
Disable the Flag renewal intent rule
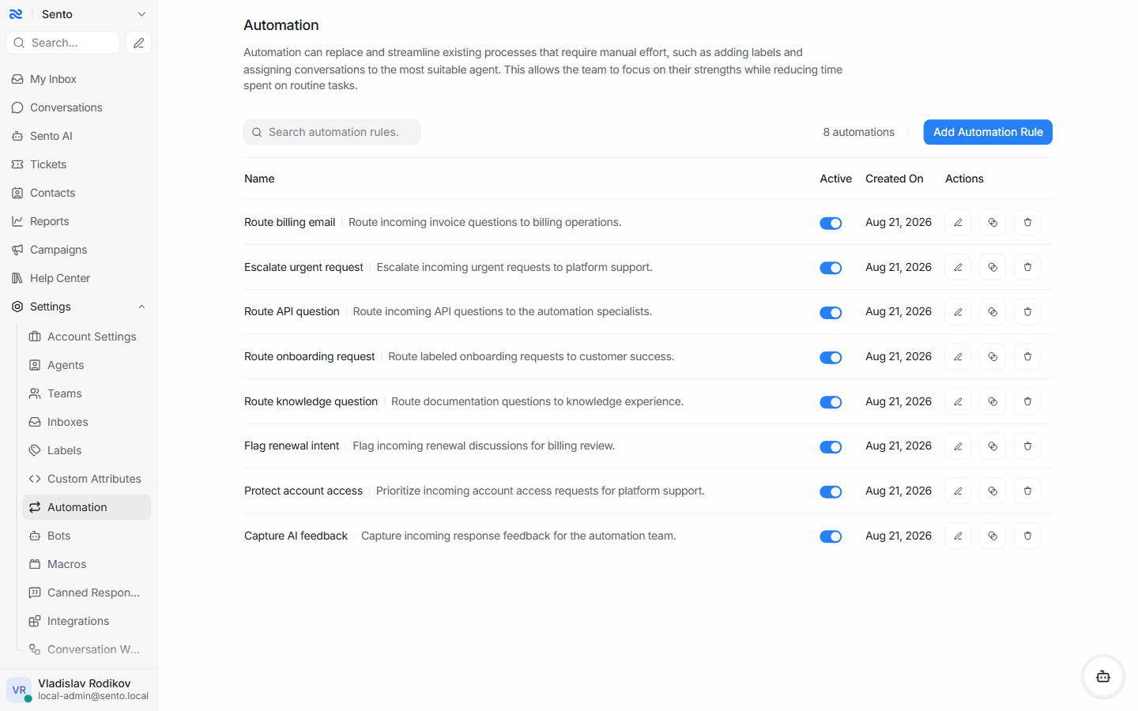click(x=831, y=447)
